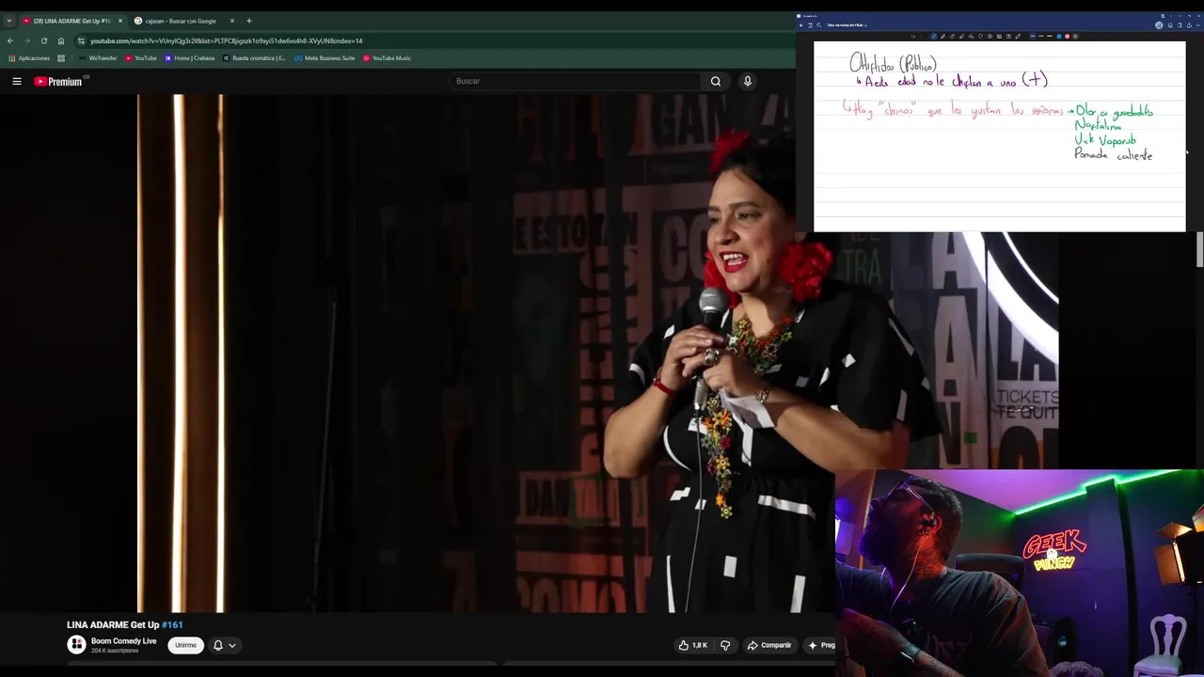
Task: Choose the gray ink color swatch
Action: tap(1075, 36)
